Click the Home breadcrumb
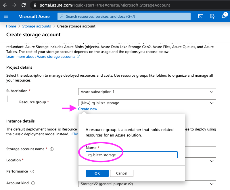The width and height of the screenshot is (230, 190). tap(11, 26)
